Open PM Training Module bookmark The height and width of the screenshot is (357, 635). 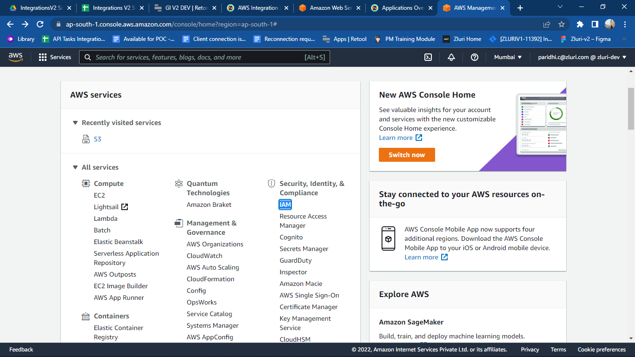click(x=404, y=39)
